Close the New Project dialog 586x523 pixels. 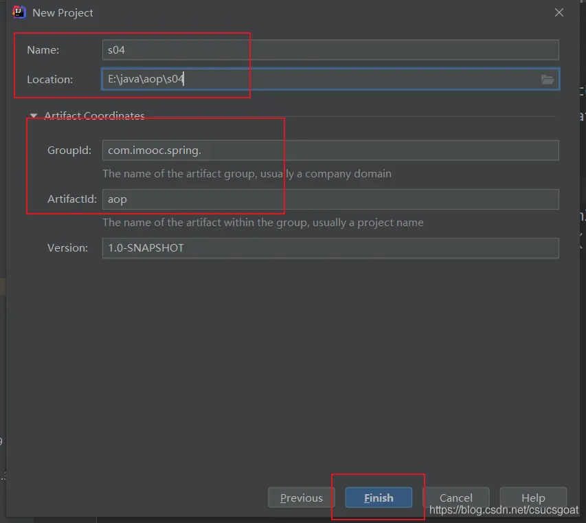click(559, 12)
